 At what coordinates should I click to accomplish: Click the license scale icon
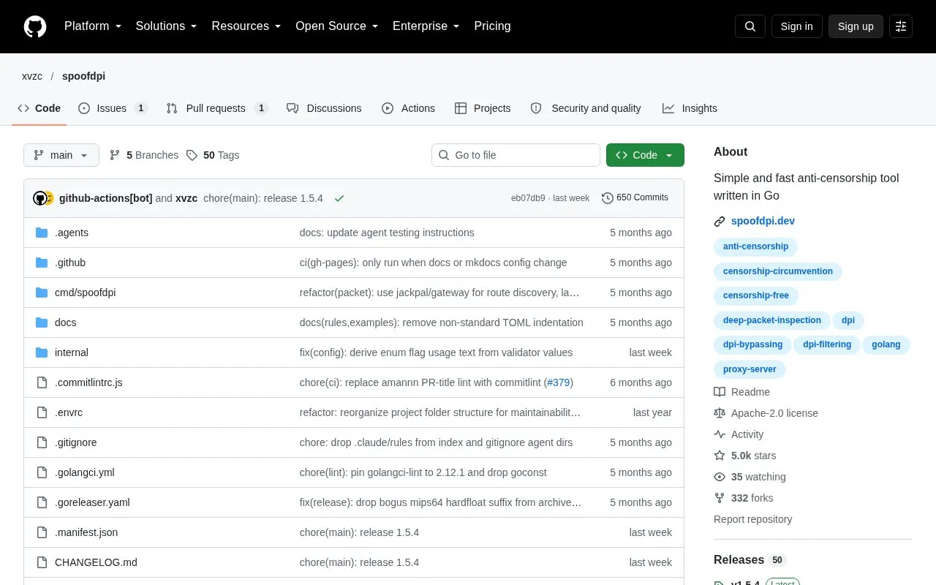(720, 413)
